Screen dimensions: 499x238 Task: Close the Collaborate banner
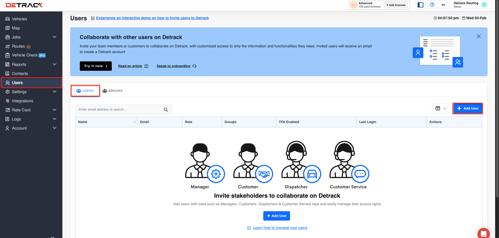[x=478, y=36]
